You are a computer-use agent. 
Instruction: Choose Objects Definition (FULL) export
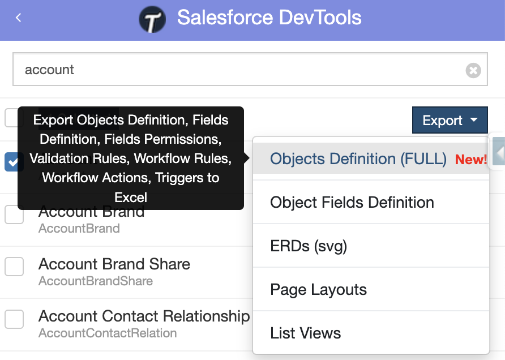click(371, 158)
